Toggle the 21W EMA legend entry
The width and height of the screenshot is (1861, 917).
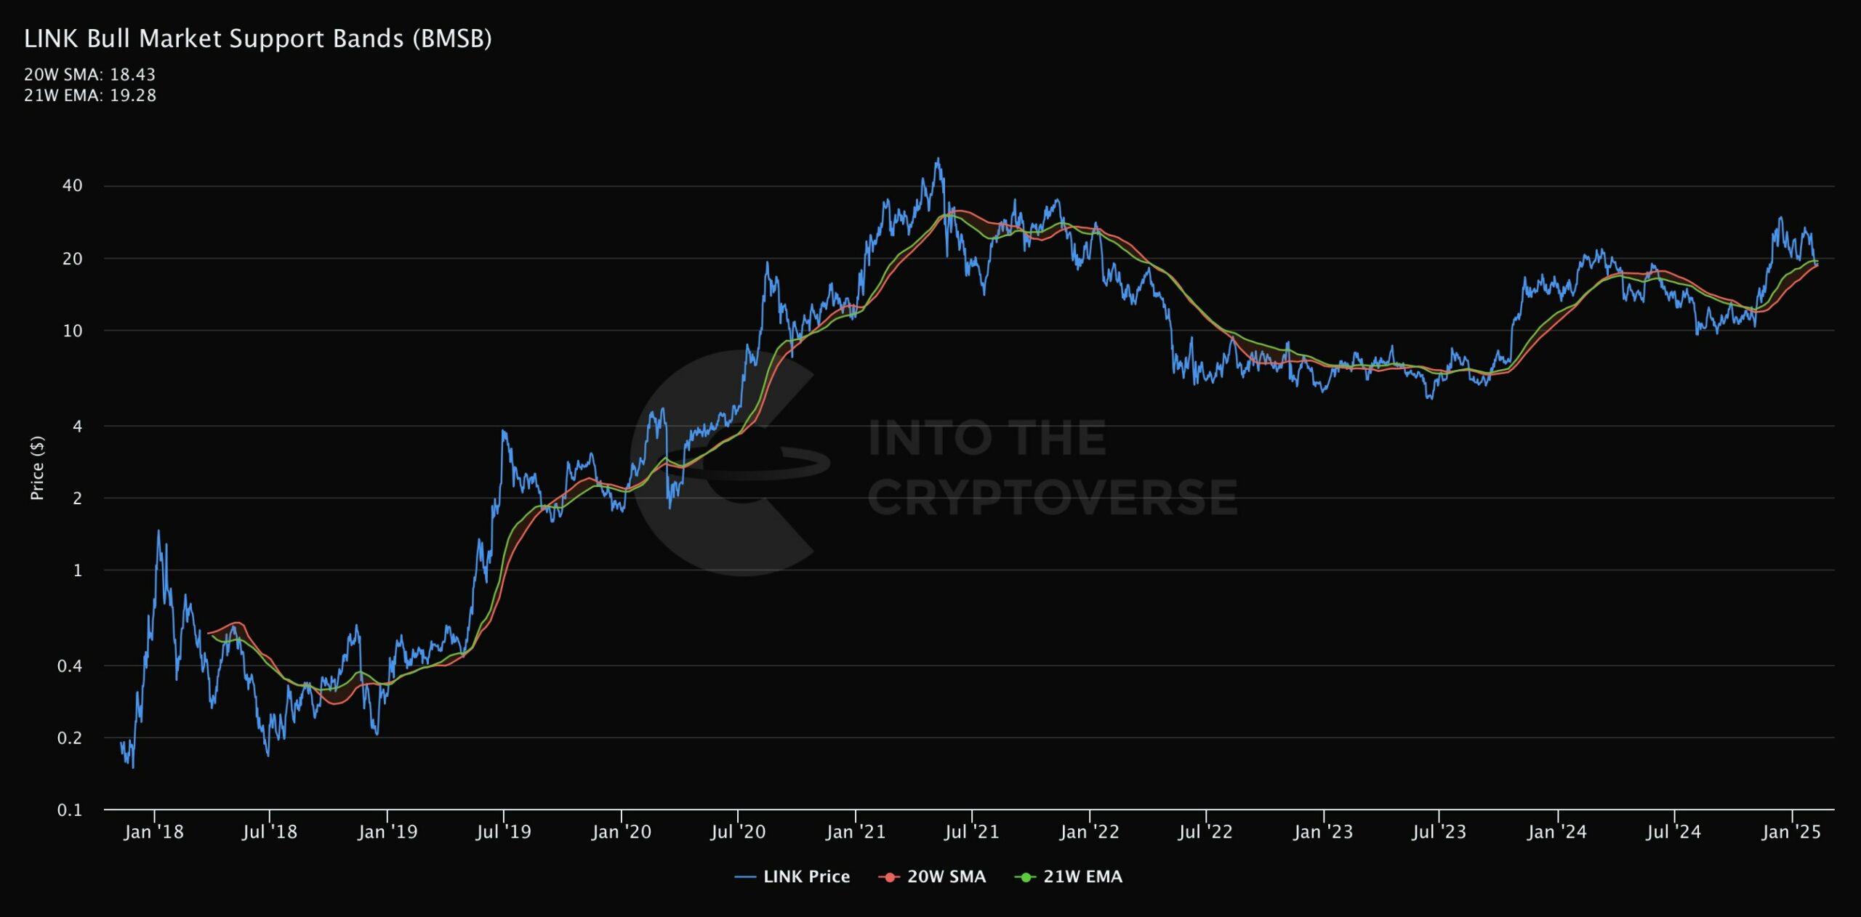coord(1082,876)
